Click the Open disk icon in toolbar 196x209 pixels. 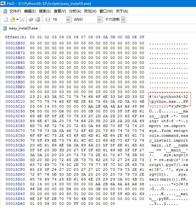(38, 19)
